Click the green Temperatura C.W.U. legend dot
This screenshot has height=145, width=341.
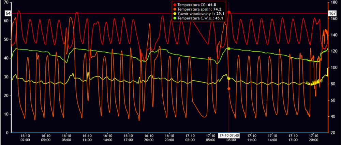(175, 18)
